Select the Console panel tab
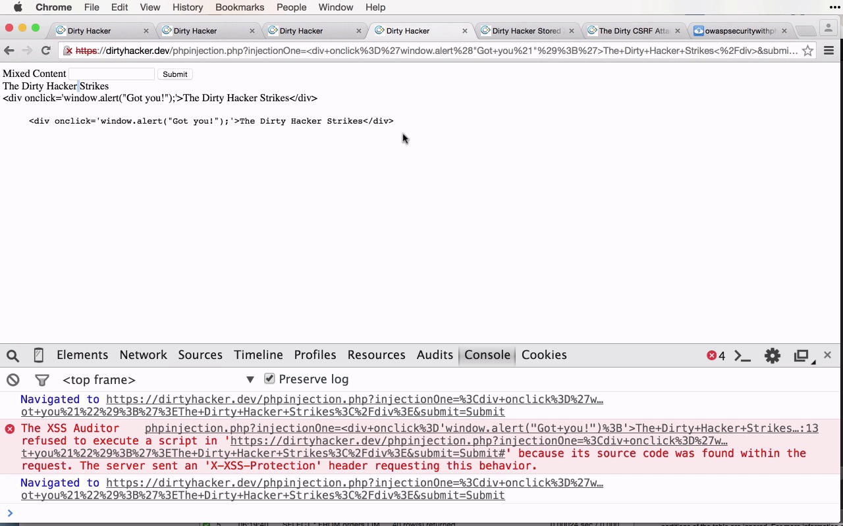The height and width of the screenshot is (526, 843). [x=487, y=355]
